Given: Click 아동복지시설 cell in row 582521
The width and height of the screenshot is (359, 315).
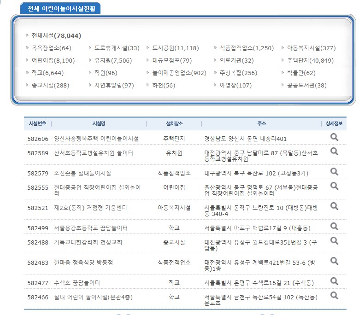Looking at the screenshot, I should pos(174,208).
